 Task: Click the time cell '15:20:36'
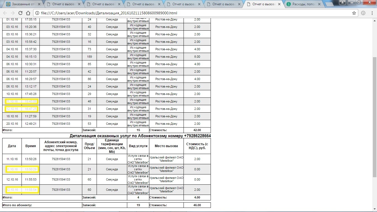(31, 27)
